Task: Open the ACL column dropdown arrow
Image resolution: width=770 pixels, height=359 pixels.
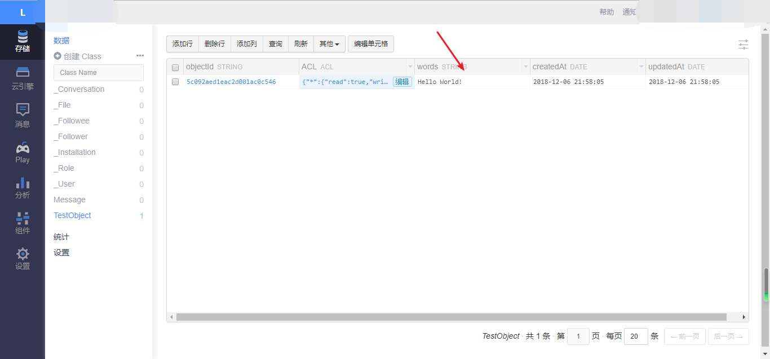Action: tap(410, 67)
